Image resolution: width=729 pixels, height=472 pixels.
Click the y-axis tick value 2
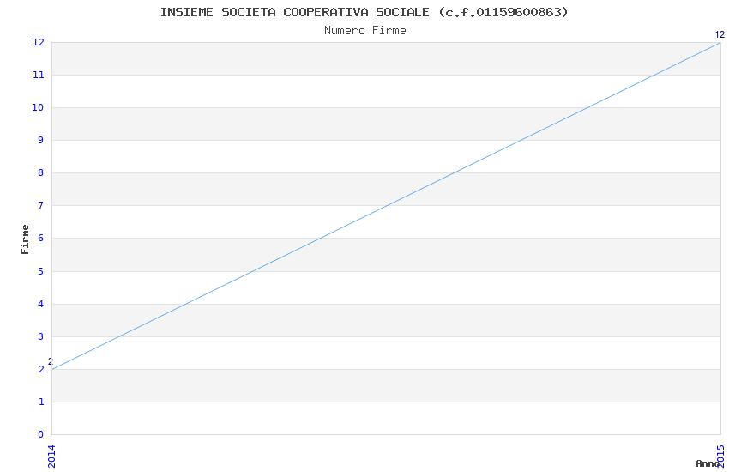(41, 369)
